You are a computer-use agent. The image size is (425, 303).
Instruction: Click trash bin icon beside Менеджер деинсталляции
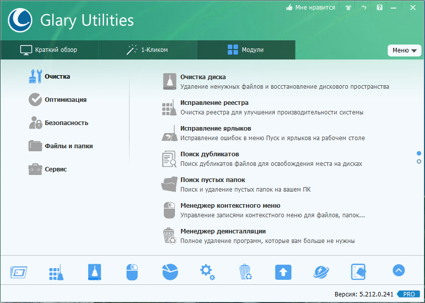pyautogui.click(x=169, y=236)
